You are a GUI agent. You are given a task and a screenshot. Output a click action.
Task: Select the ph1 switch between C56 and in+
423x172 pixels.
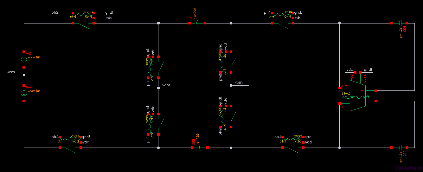[283, 20]
